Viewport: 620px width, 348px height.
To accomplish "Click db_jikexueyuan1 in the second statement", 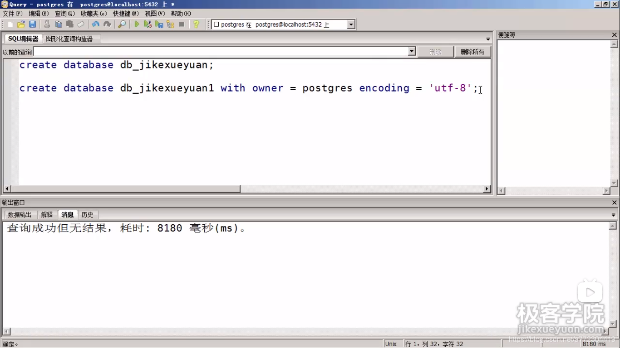I will [167, 88].
